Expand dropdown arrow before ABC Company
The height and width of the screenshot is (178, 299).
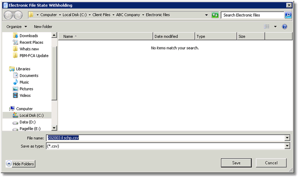coord(113,15)
